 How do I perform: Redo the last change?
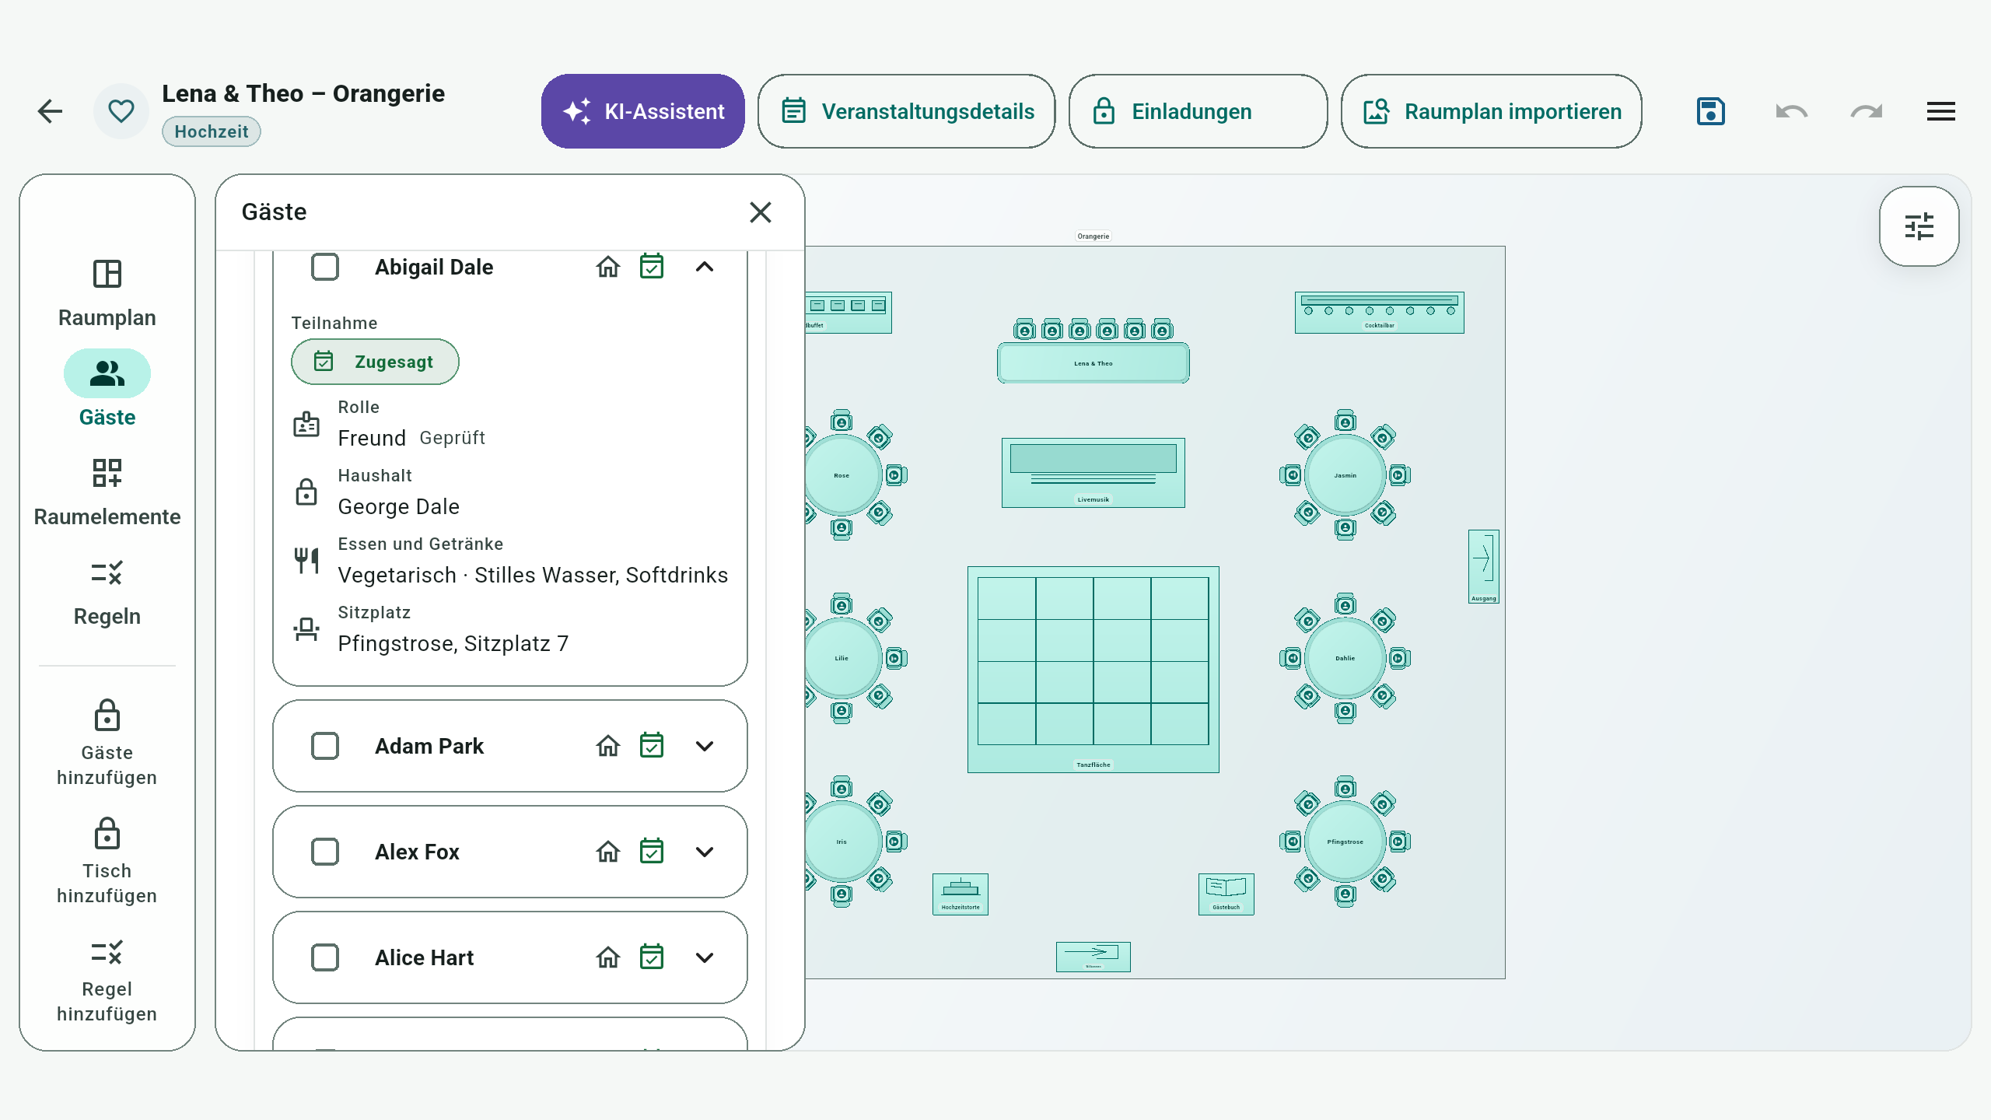[1867, 111]
